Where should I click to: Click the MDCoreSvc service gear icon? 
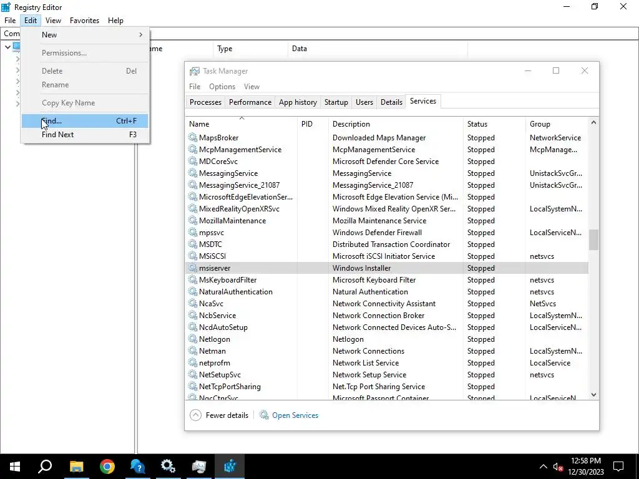coord(193,162)
